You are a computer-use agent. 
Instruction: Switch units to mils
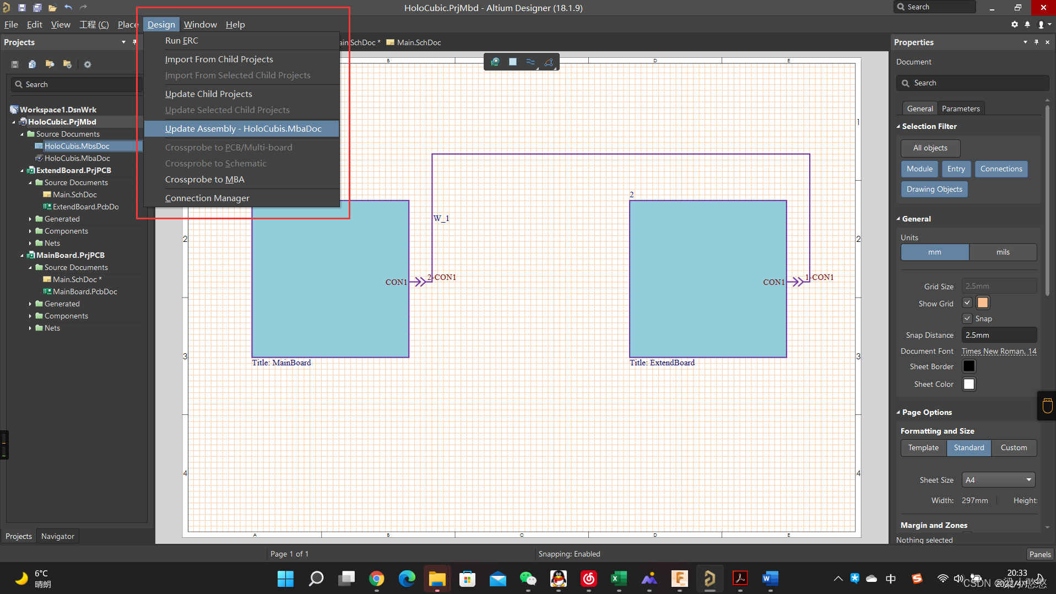(1003, 252)
